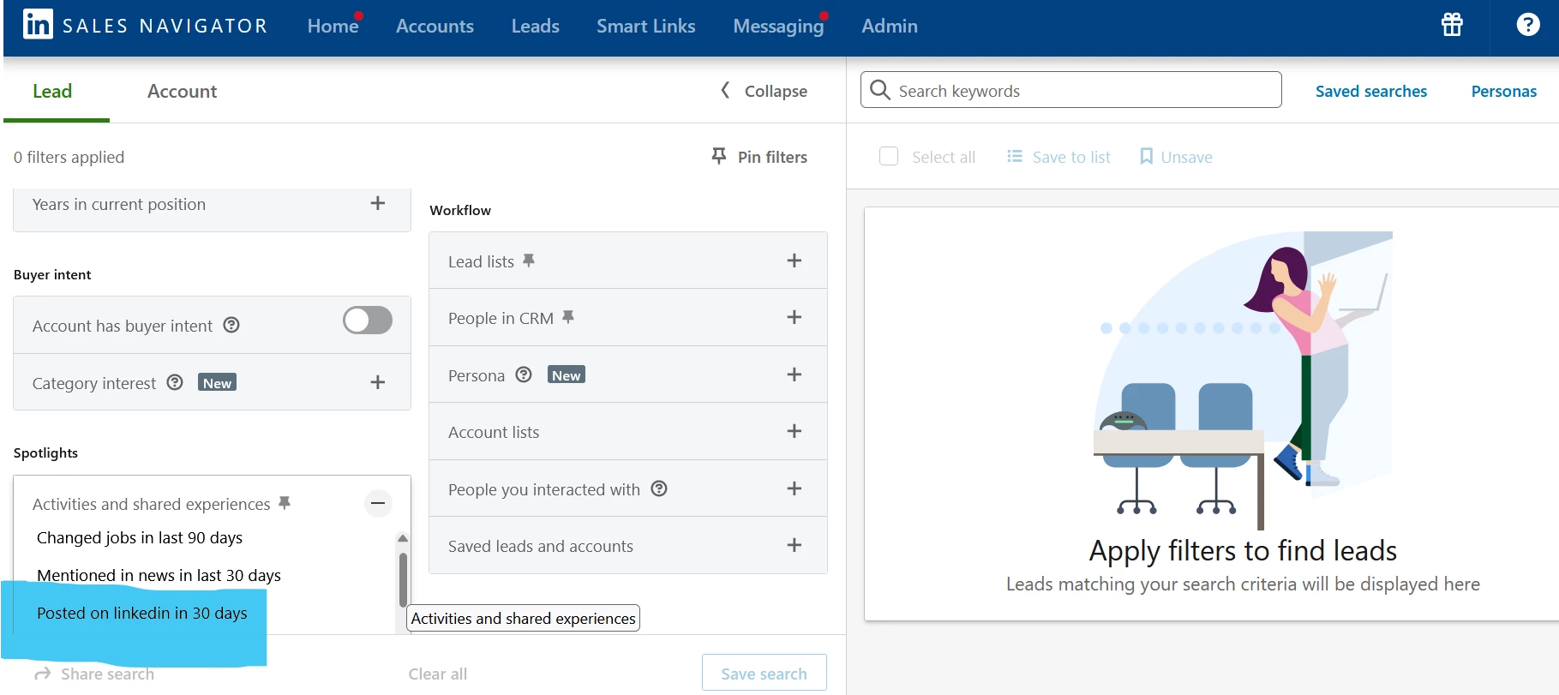This screenshot has height=695, width=1559.
Task: Click the Pin filters button
Action: tap(759, 156)
